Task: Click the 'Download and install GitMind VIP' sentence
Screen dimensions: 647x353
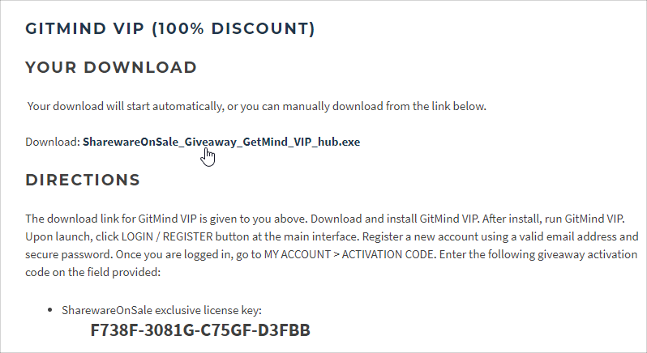Action: point(395,219)
